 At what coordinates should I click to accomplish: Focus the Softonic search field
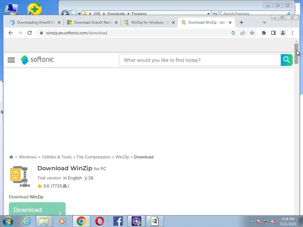click(200, 60)
